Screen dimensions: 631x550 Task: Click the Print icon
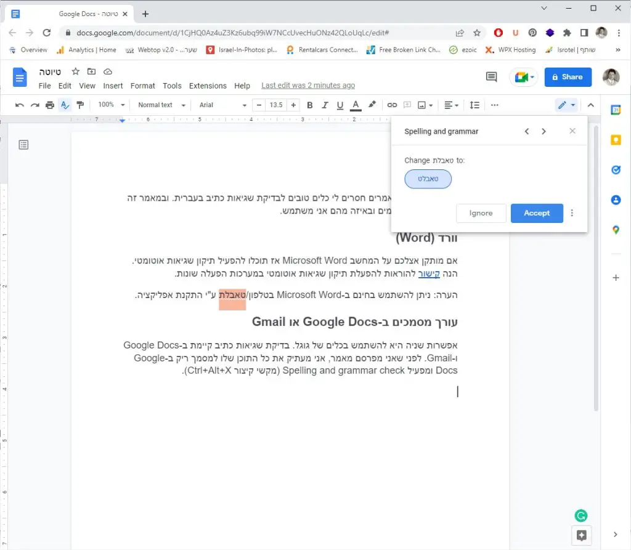(x=50, y=105)
